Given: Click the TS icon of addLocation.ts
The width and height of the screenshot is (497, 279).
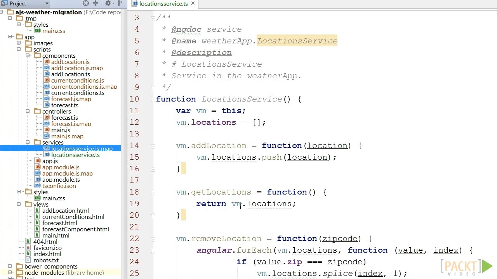Looking at the screenshot, I should click(x=47, y=74).
